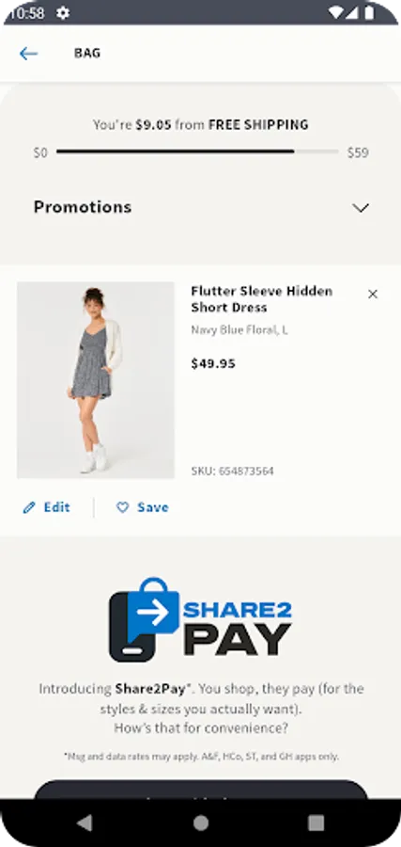Open Flutter Sleeve Hidden Short Dress title
Image resolution: width=401 pixels, height=847 pixels.
click(x=262, y=299)
